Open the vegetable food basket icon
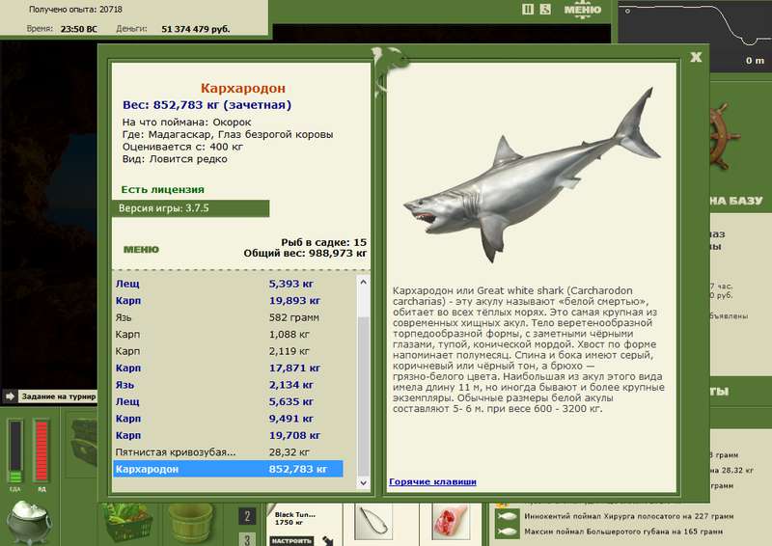This screenshot has height=546, width=772. pos(126,523)
